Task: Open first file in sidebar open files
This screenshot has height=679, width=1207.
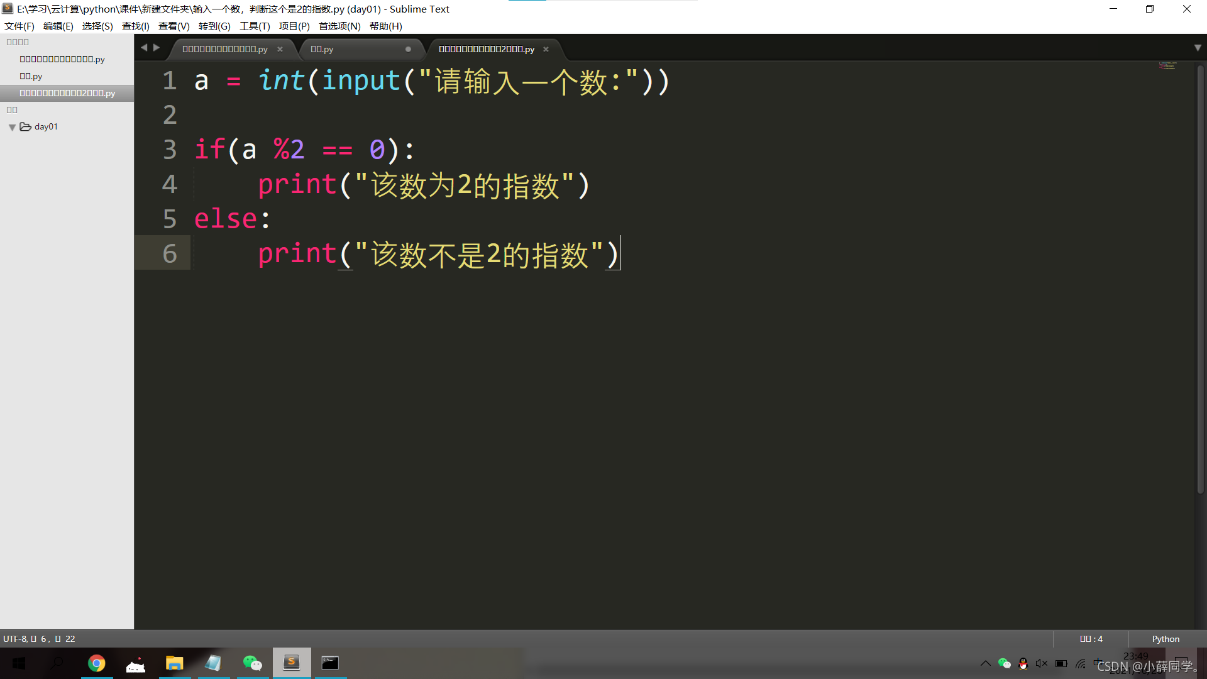Action: pos(62,59)
